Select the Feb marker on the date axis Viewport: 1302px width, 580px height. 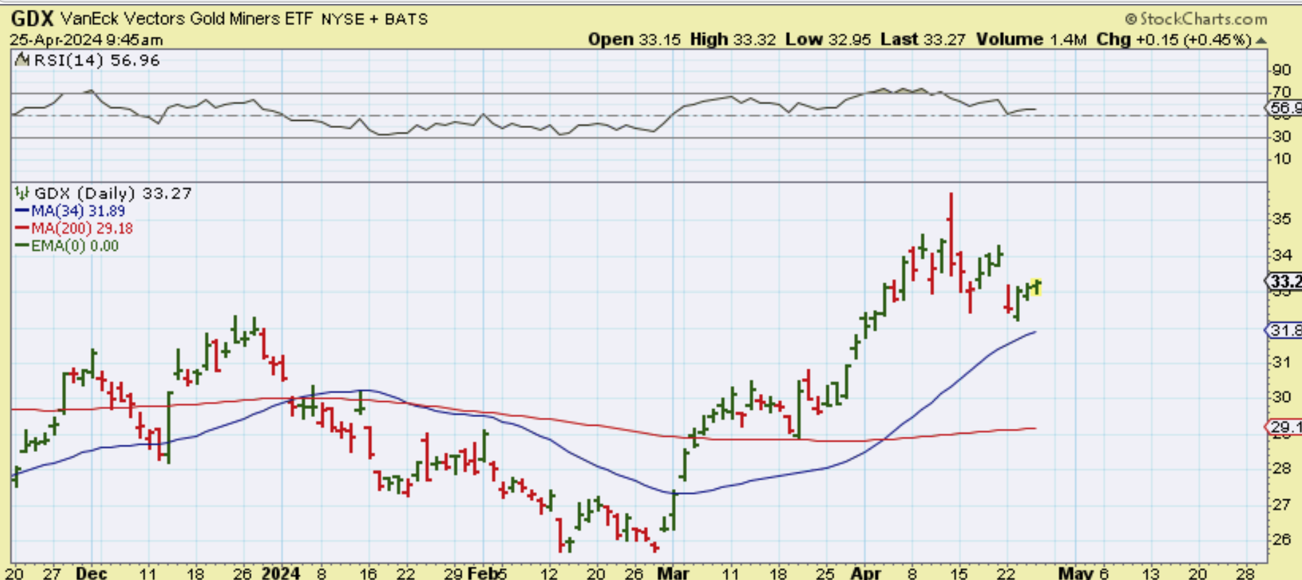pyautogui.click(x=483, y=573)
